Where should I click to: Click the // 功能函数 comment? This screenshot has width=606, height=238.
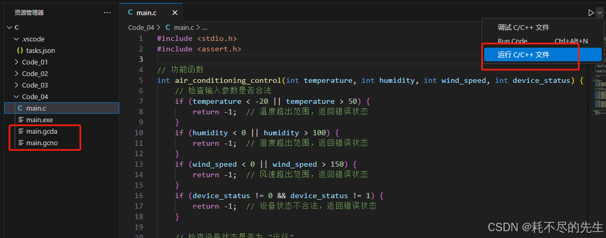pos(180,70)
